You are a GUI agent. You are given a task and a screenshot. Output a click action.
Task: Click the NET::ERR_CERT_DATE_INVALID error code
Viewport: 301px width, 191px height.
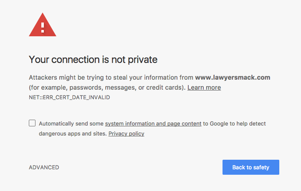click(69, 98)
